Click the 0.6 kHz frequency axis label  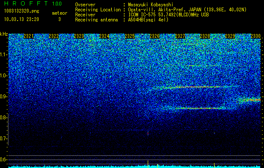click(x=4, y=160)
